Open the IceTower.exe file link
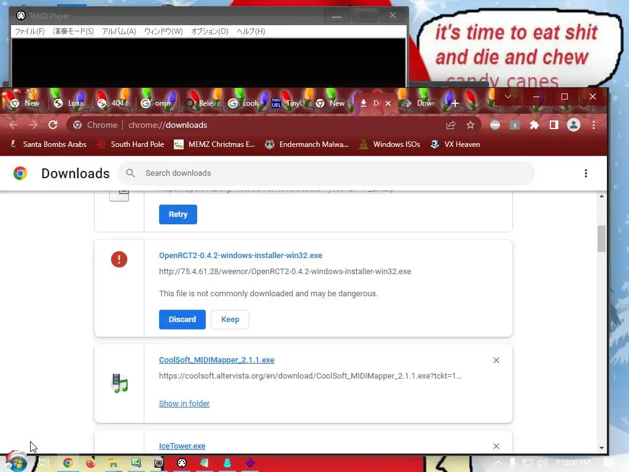The image size is (629, 472). pyautogui.click(x=182, y=446)
